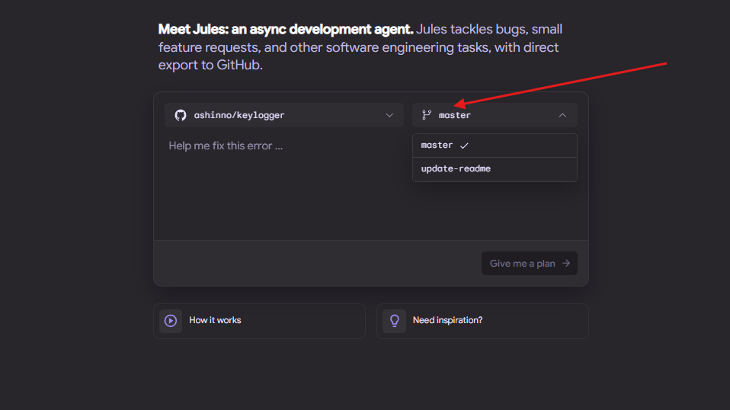This screenshot has width=730, height=410.
Task: Click the play icon on How it works
Action: (x=171, y=321)
